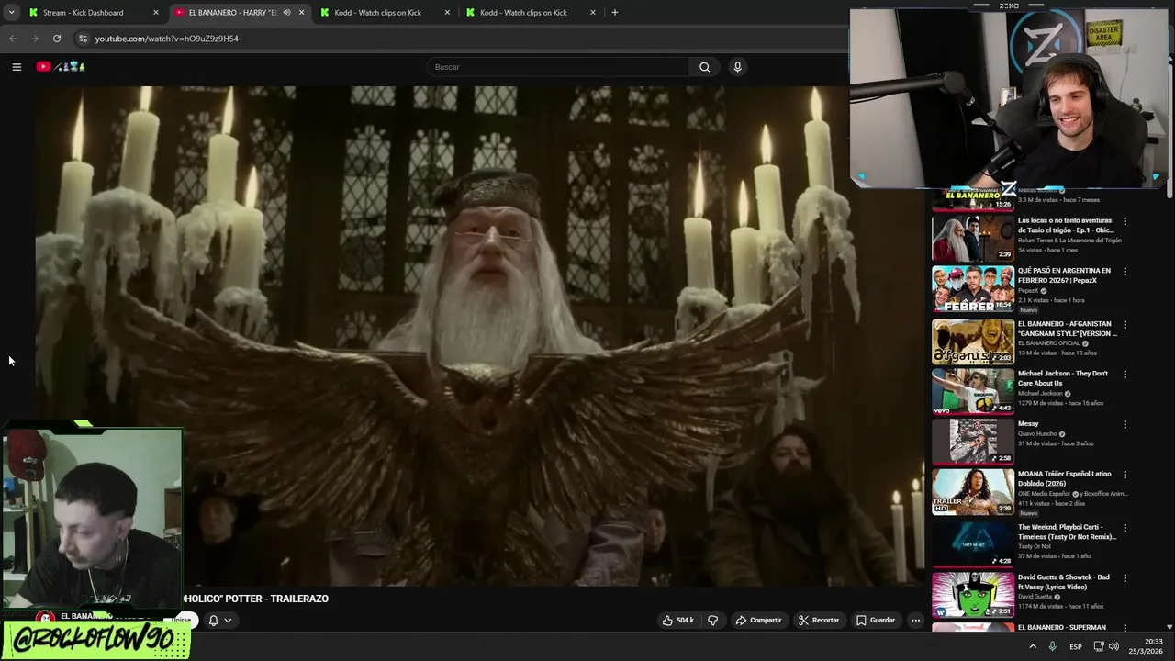Click the Guardar save button

click(876, 621)
